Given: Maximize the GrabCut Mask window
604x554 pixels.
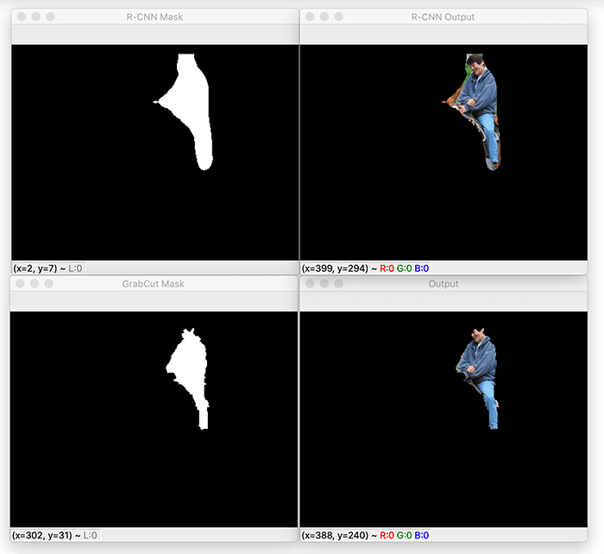Looking at the screenshot, I should 50,283.
